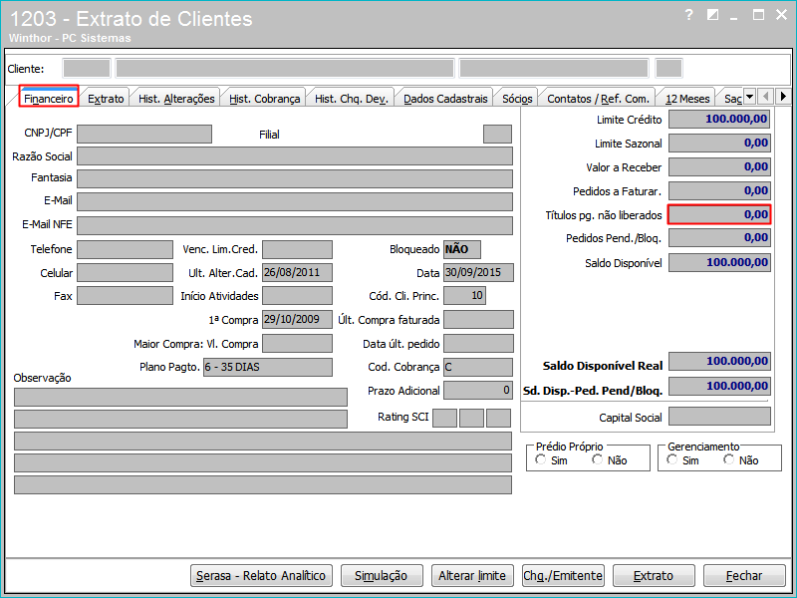Click the Prazo Adicional field
This screenshot has height=598, width=797.
(x=478, y=391)
